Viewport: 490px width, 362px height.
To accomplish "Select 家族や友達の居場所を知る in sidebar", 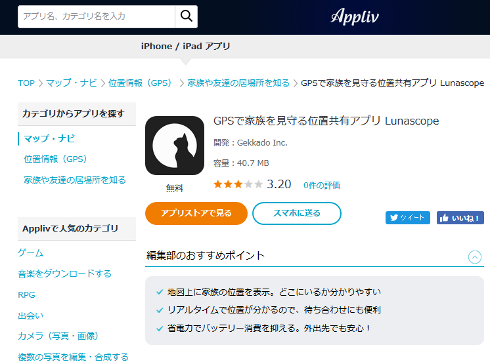I will 75,180.
